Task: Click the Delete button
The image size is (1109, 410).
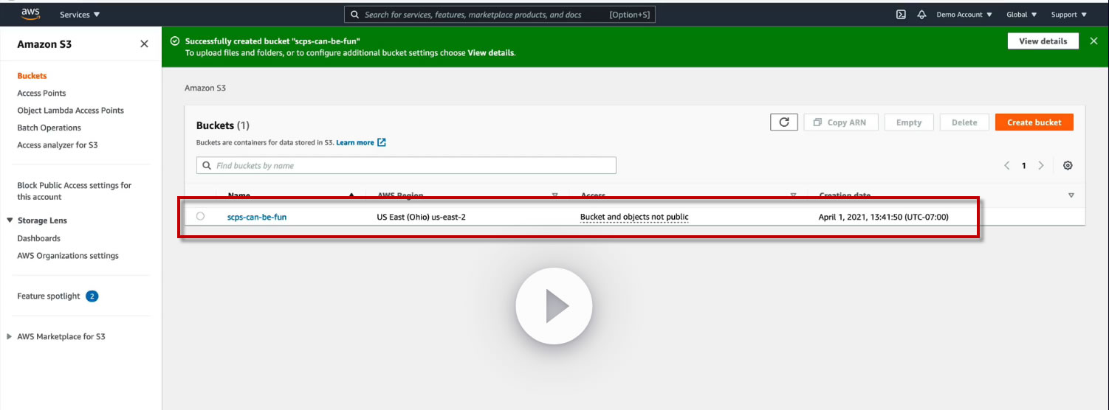Action: click(964, 122)
